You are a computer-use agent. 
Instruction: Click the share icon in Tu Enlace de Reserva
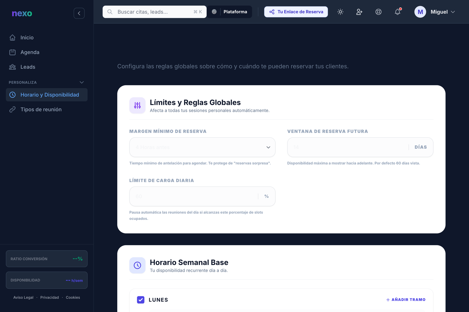pyautogui.click(x=271, y=12)
